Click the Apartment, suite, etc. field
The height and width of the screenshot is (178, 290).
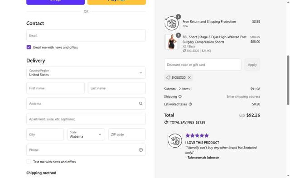coord(86,119)
